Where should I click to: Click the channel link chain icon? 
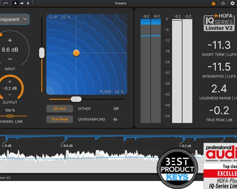pos(10,116)
